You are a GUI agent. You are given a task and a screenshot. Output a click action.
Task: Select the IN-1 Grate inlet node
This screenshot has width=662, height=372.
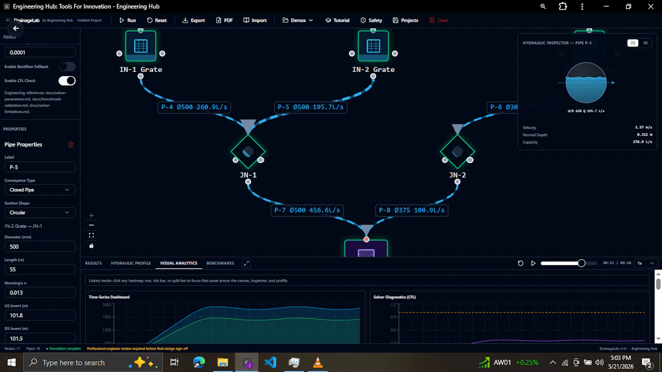[141, 45]
